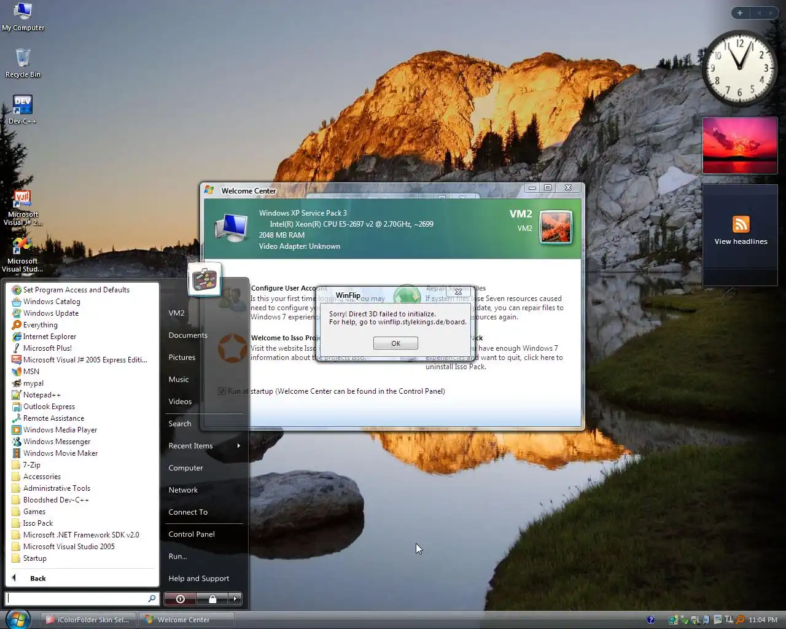
Task: Toggle Run at startup checkbox in Welcome Center
Action: [x=222, y=391]
